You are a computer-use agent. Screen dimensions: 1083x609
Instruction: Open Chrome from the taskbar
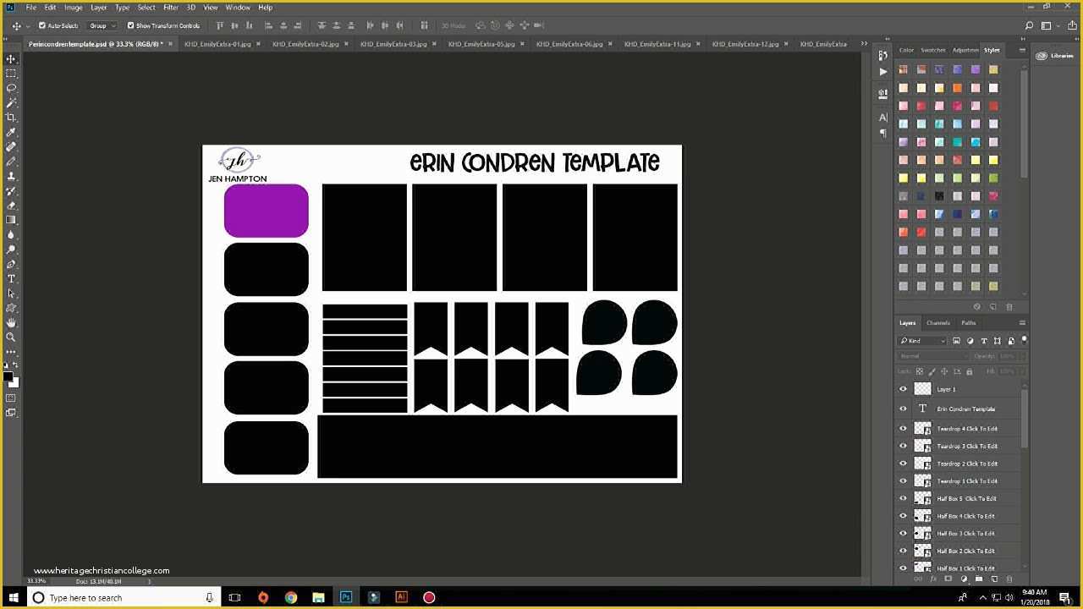291,597
